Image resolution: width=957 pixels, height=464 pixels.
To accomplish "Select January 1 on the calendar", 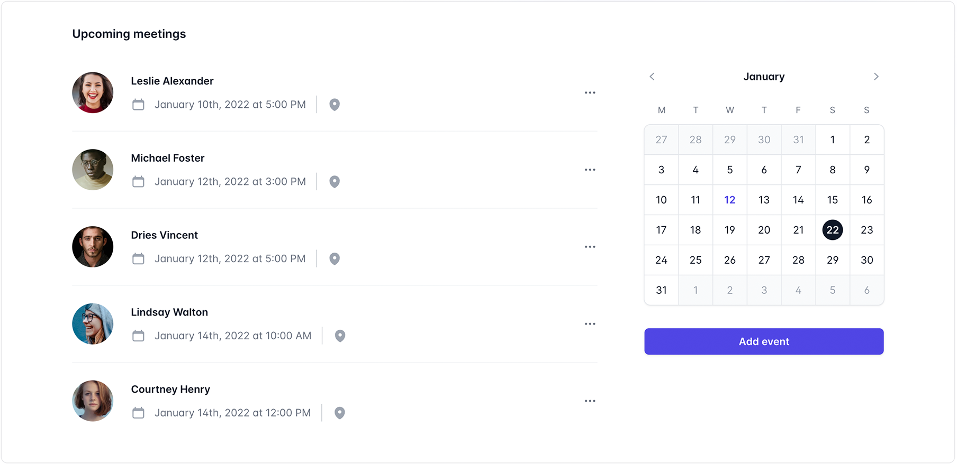I will pyautogui.click(x=832, y=140).
